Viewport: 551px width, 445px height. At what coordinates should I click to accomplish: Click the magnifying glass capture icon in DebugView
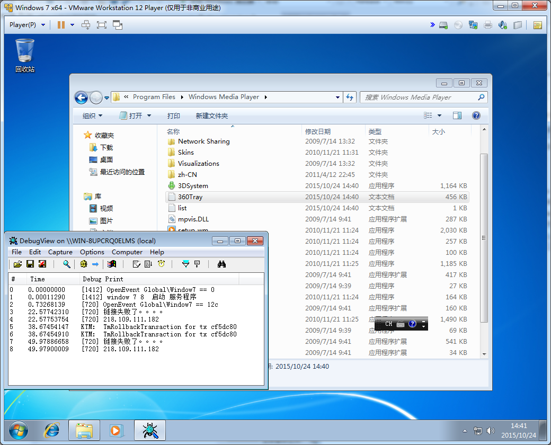[66, 264]
